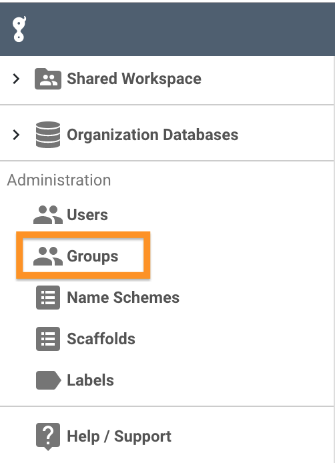
Task: Click the Labels tag icon
Action: click(x=49, y=380)
